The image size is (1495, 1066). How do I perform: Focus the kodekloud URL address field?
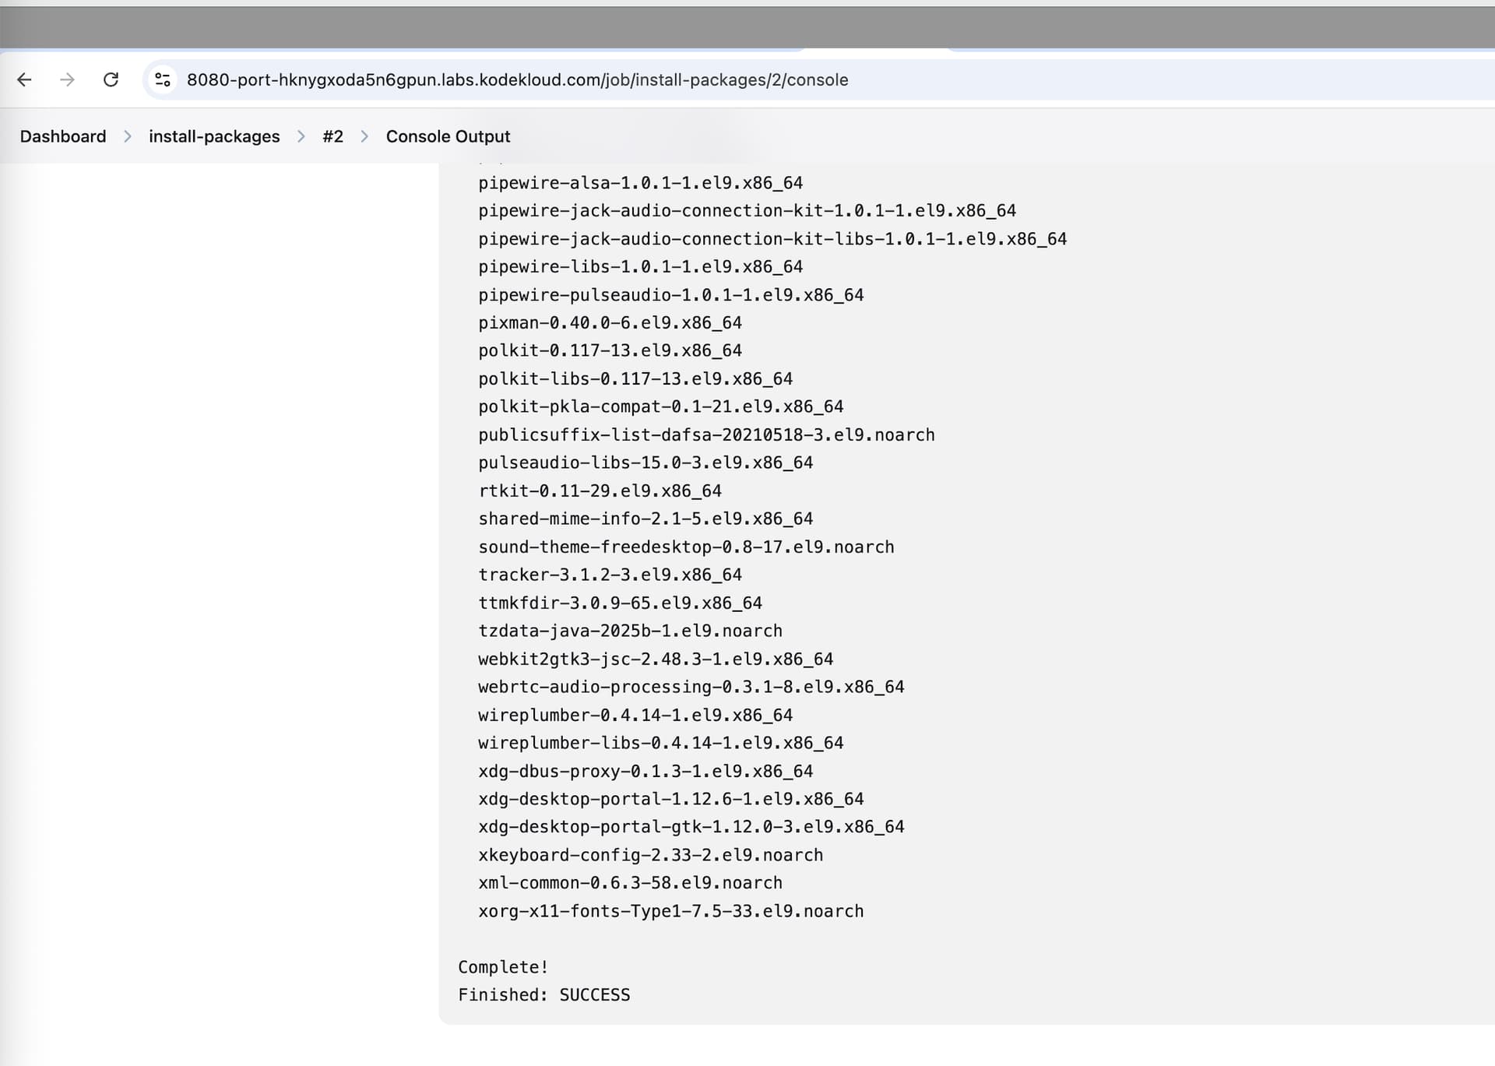[x=517, y=79]
